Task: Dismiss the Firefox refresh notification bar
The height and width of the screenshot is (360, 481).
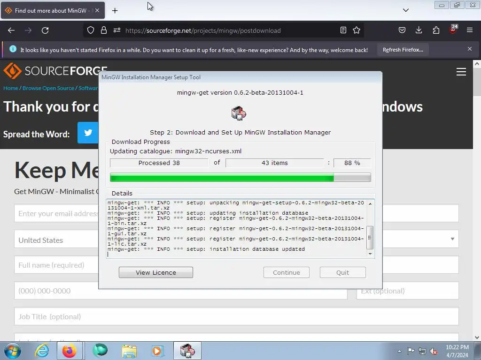Action: click(470, 49)
